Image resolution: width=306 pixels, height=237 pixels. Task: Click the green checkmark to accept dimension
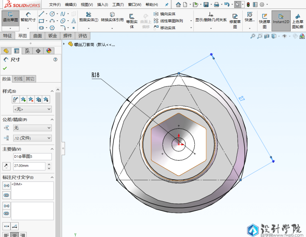click(5, 68)
